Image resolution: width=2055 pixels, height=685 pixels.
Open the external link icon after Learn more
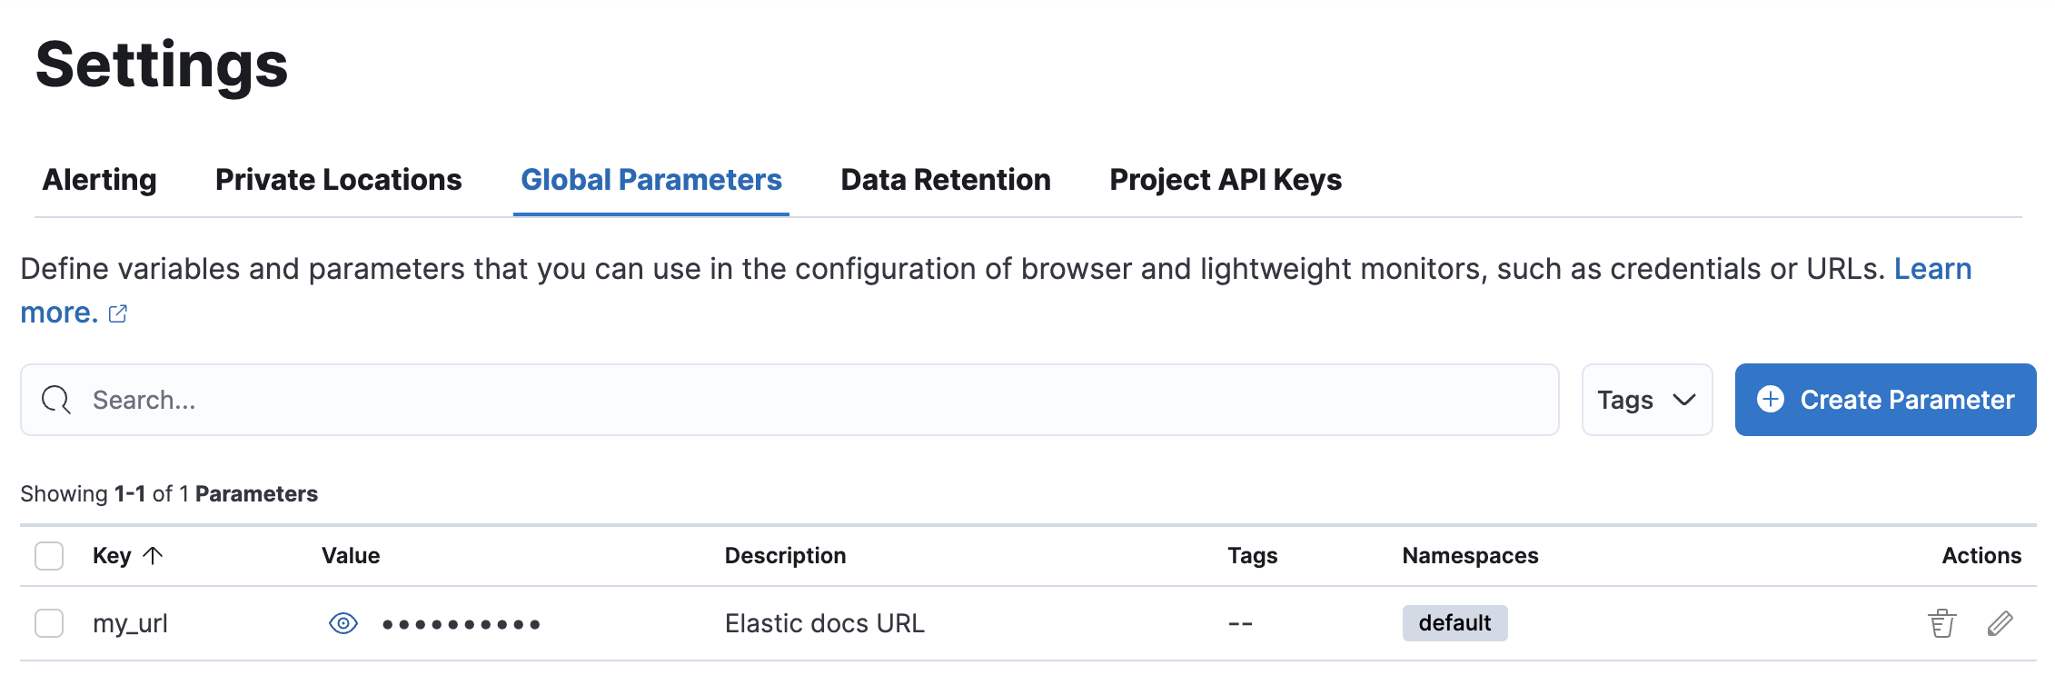coord(118,313)
